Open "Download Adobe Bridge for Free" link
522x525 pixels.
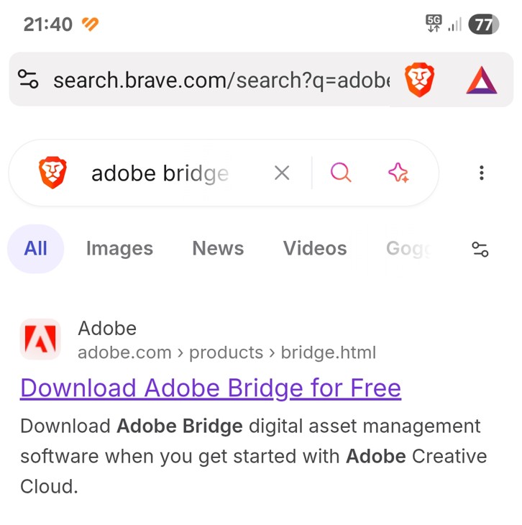coord(210,388)
